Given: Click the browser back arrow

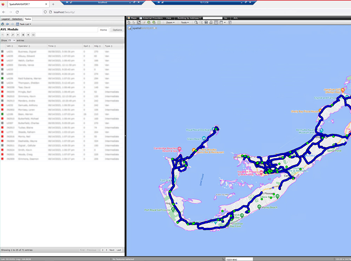Looking at the screenshot, I should tap(4, 12).
